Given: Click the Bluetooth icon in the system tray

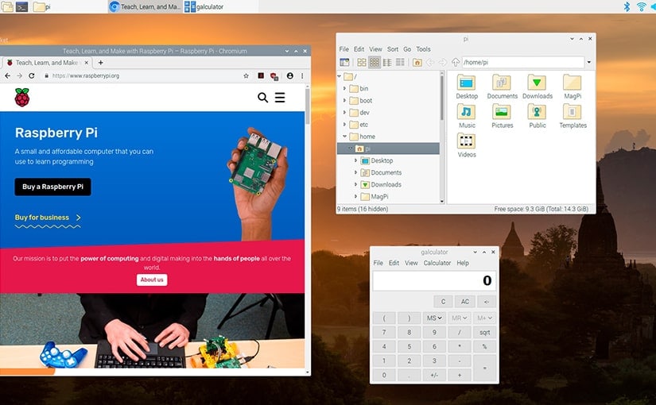Looking at the screenshot, I should (x=627, y=6).
